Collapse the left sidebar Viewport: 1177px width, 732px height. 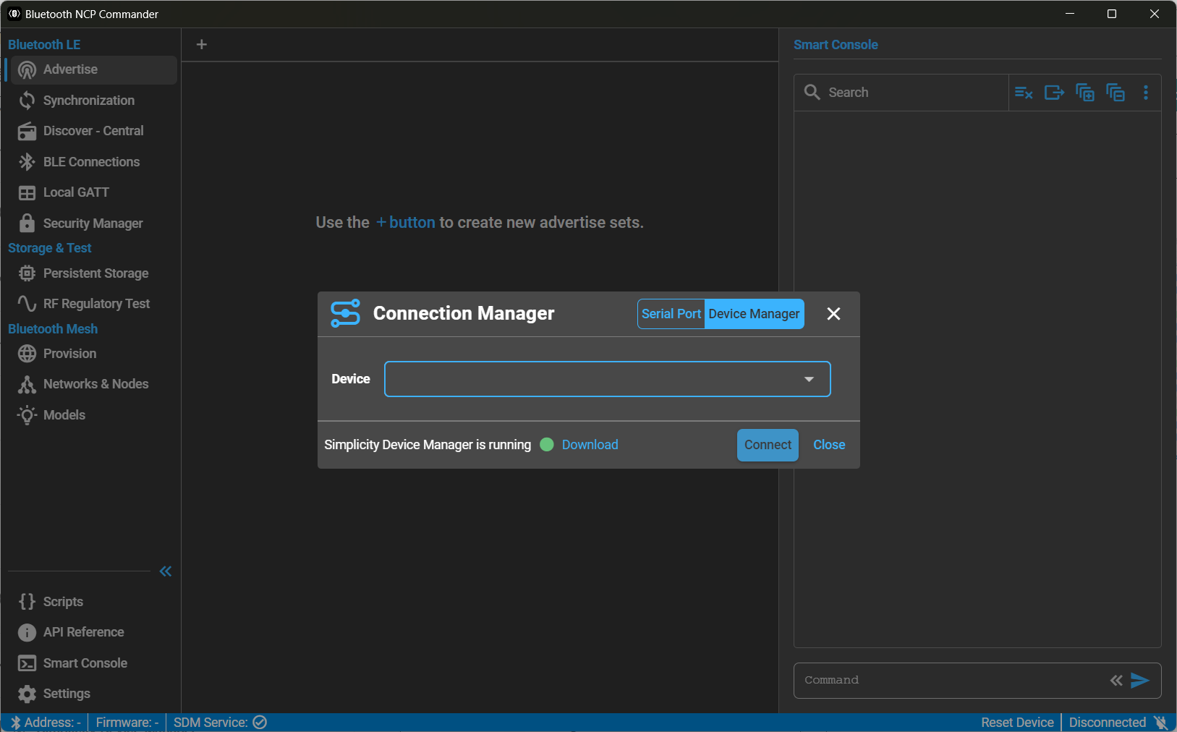click(x=166, y=571)
